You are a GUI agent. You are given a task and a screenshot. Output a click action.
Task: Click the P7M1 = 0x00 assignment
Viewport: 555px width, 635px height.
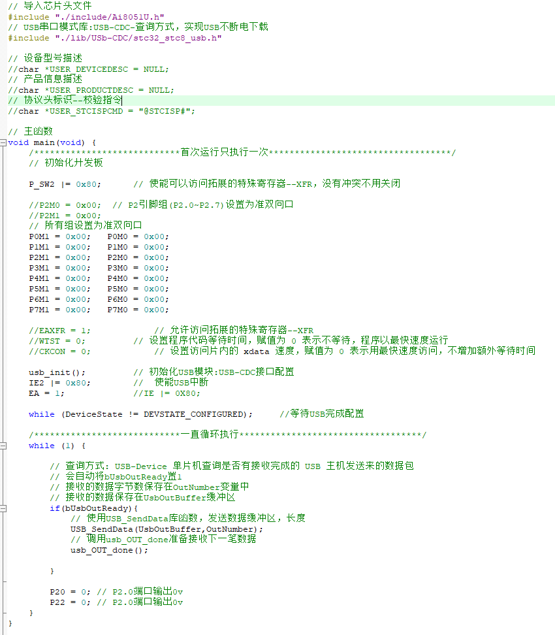59,310
